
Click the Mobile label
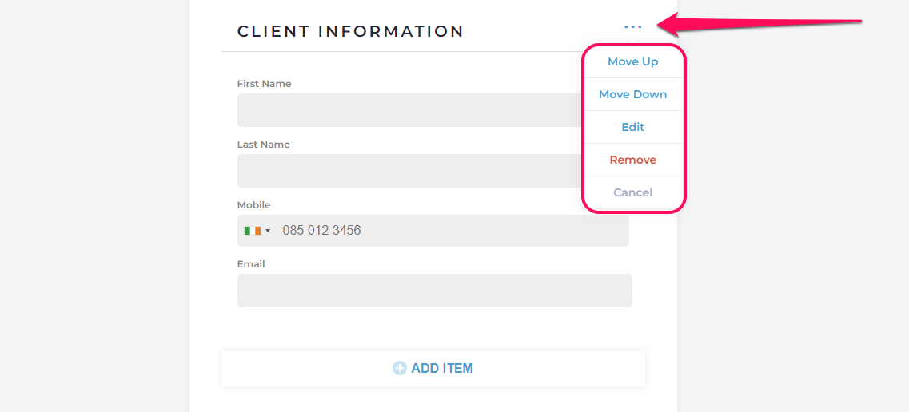[x=253, y=205]
